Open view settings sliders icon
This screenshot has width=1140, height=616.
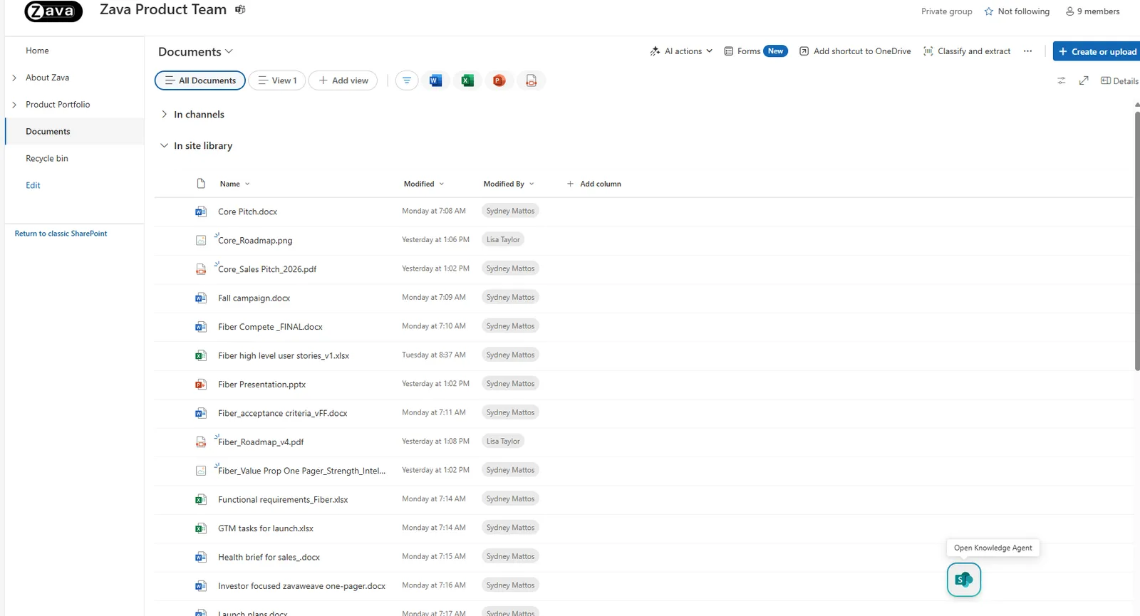(x=1062, y=81)
